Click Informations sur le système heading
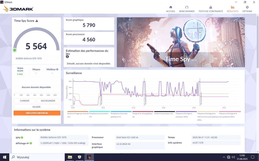 [x=32, y=130]
